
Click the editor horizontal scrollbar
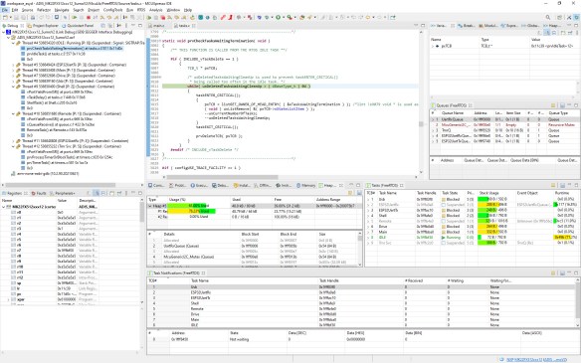(221, 177)
